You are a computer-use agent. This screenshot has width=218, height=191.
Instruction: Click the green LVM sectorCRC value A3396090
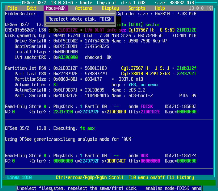pyautogui.click(x=68, y=57)
